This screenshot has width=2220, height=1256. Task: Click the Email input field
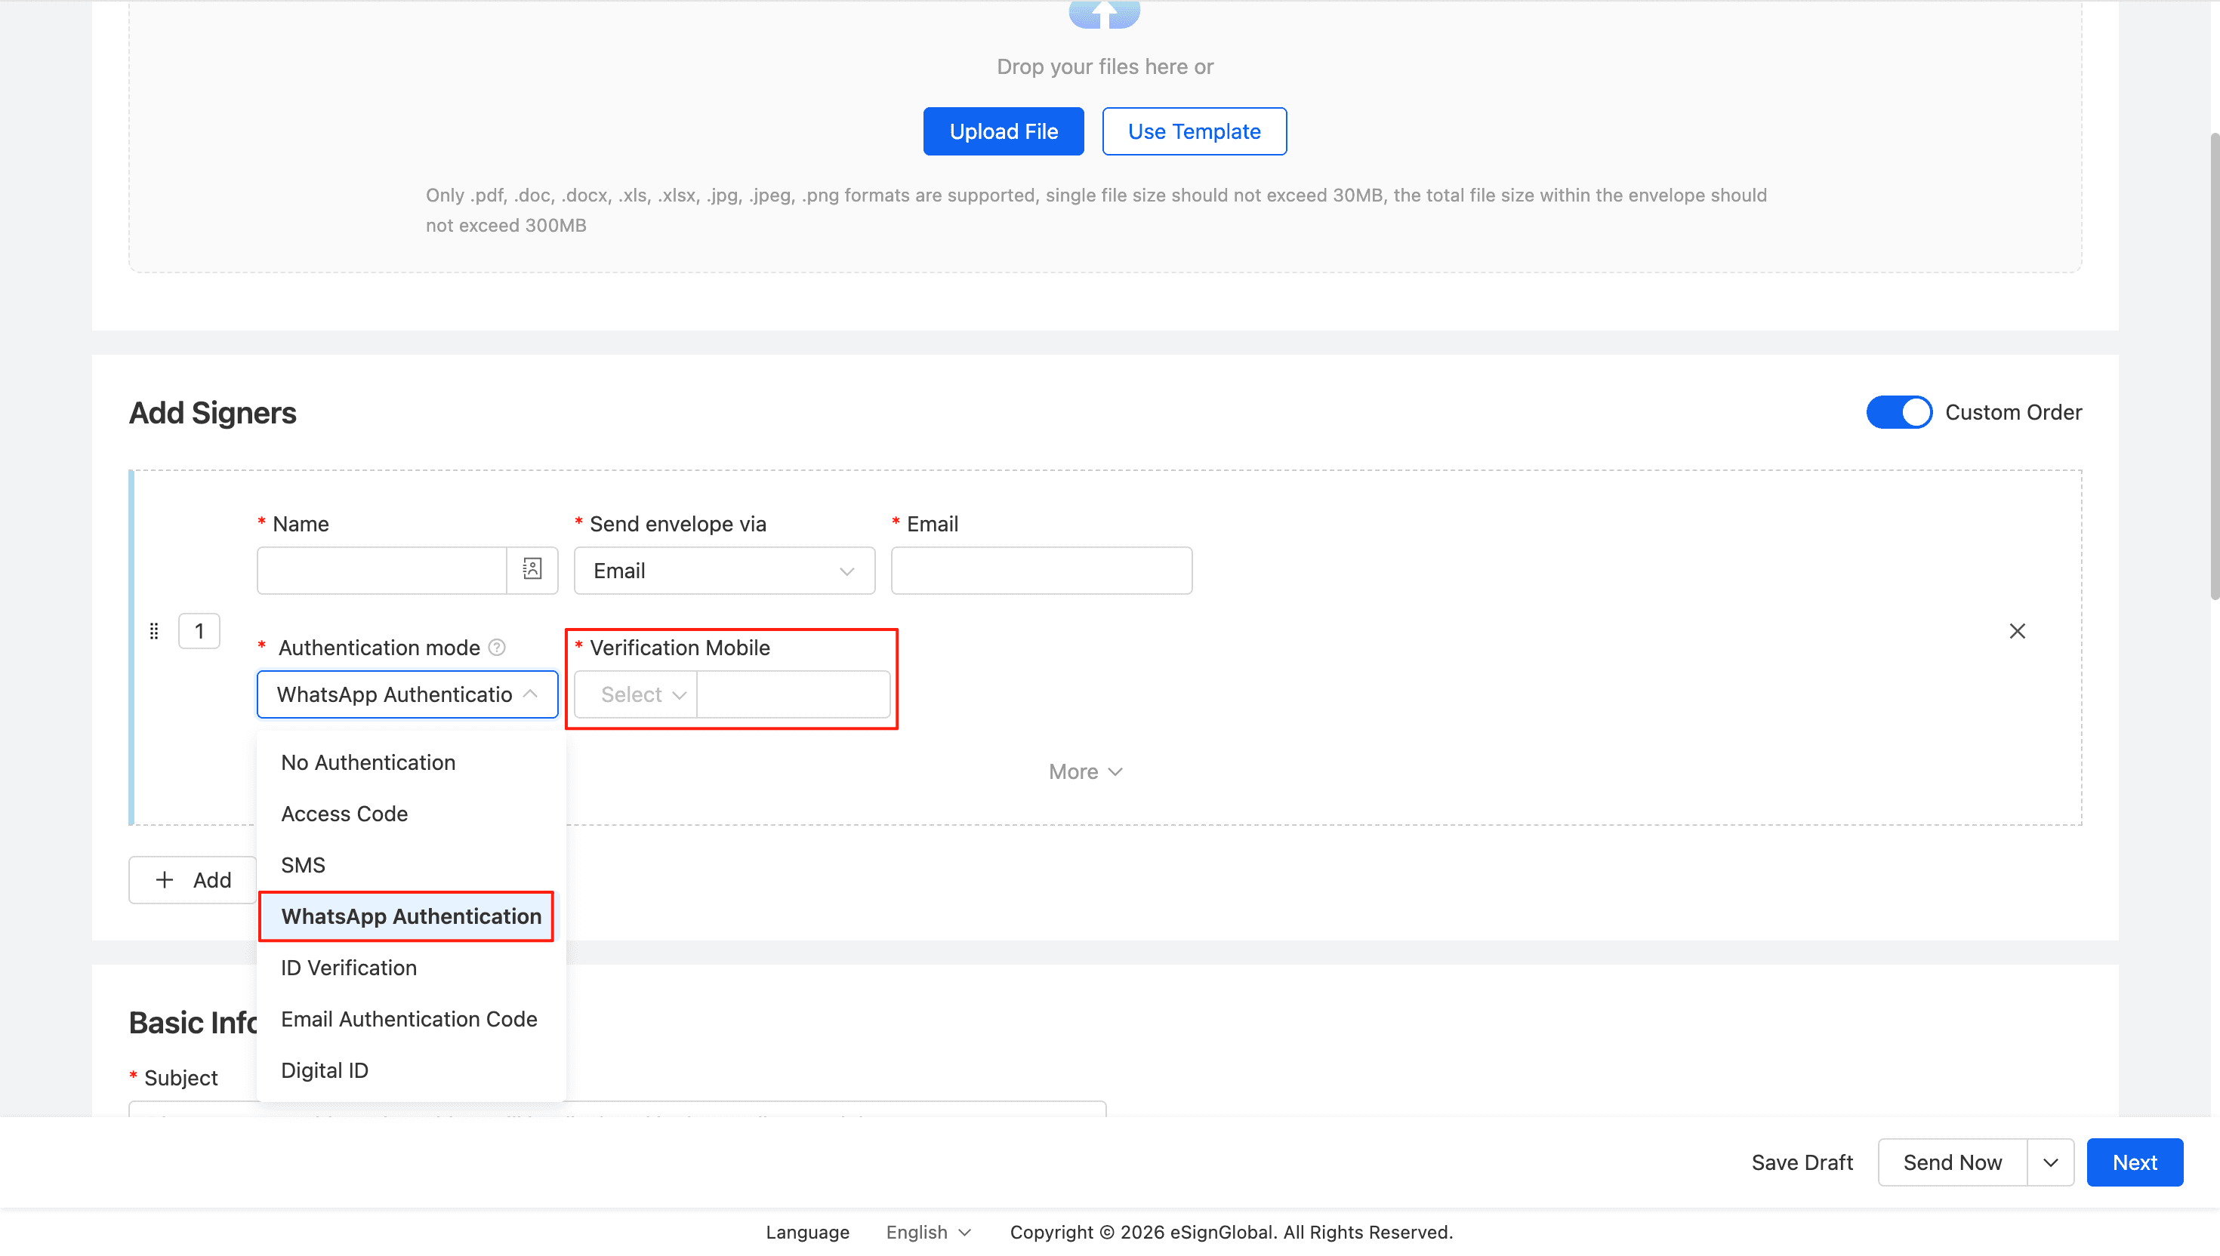[x=1041, y=571]
